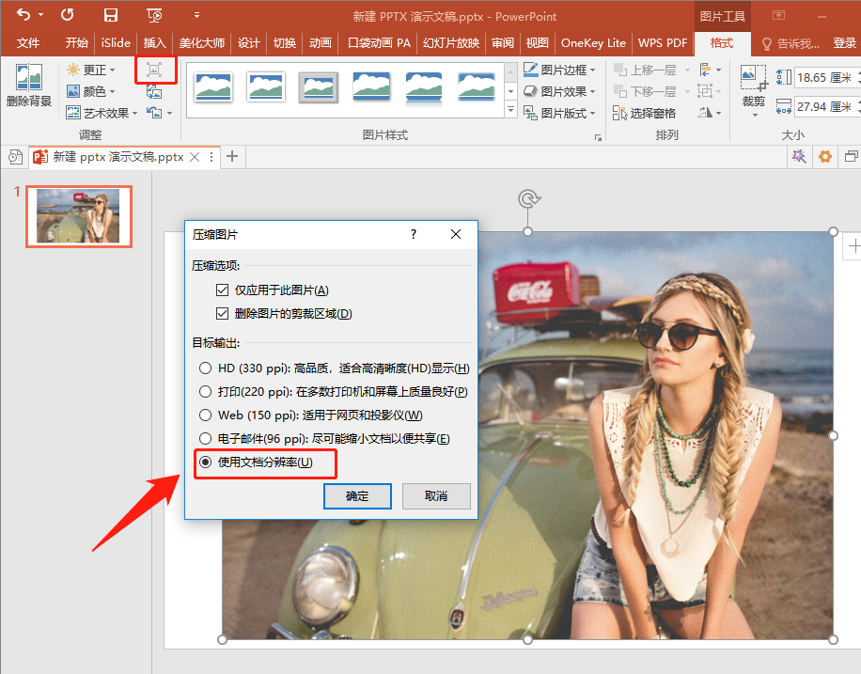Click the Save icon in quick access toolbar

[x=111, y=16]
